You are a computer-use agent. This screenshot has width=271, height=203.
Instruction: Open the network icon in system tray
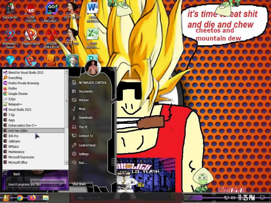227,198
